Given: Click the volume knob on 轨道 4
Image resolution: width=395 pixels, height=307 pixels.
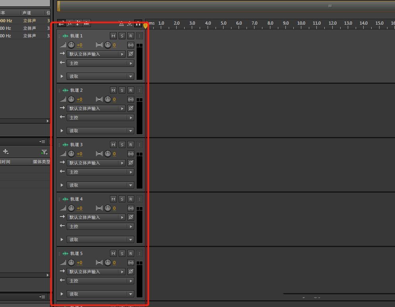Looking at the screenshot, I should pyautogui.click(x=71, y=208).
